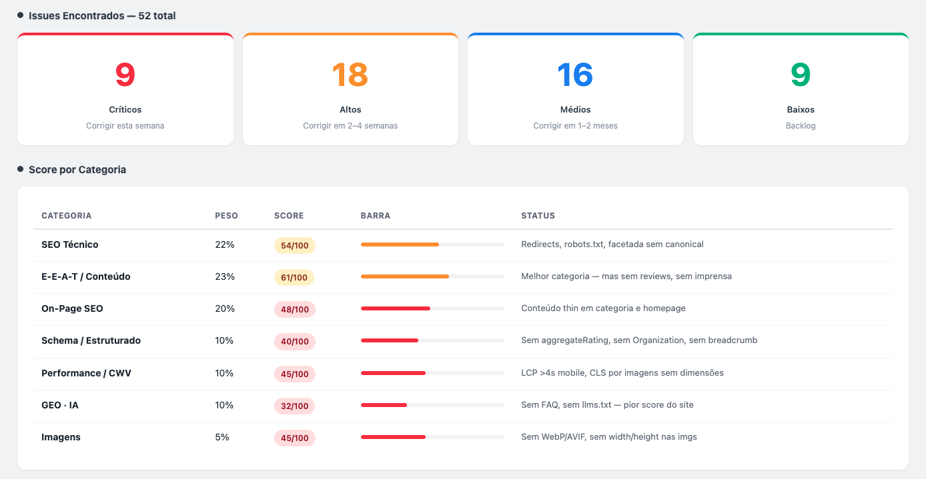
Task: Click the Issues Encontrados section heading
Action: (x=102, y=15)
